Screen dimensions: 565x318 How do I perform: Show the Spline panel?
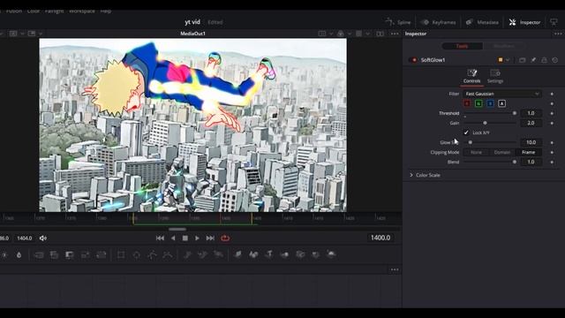[398, 22]
